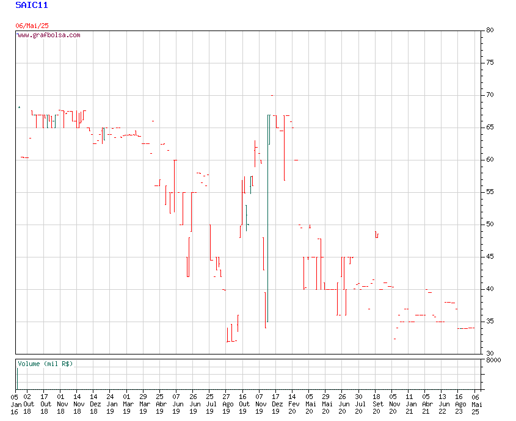Click the 24 Jan 19 date label
The image size is (516, 421).
pos(111,405)
